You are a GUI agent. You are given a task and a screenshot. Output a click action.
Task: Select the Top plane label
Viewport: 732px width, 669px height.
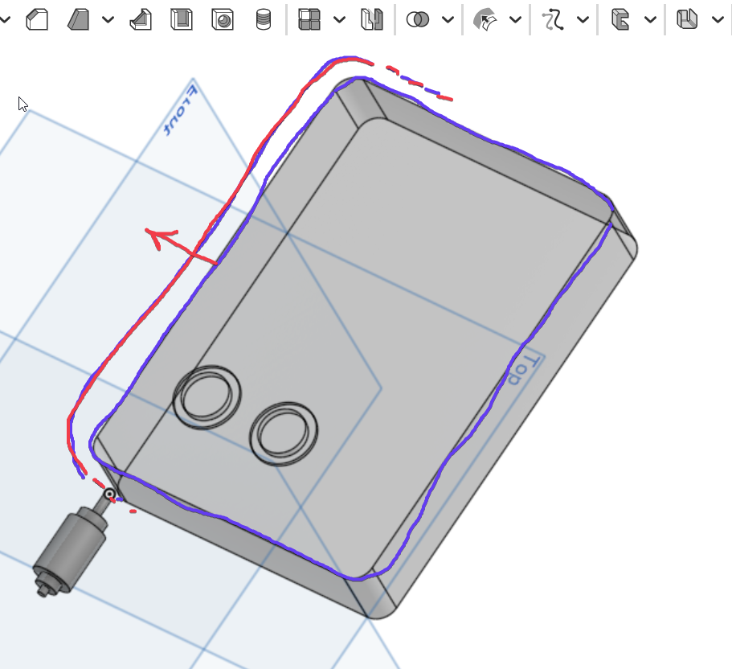[524, 369]
